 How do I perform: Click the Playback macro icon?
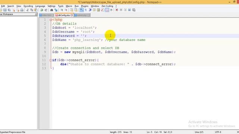125,10
